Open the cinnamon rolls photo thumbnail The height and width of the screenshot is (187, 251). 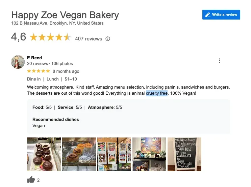(79, 154)
